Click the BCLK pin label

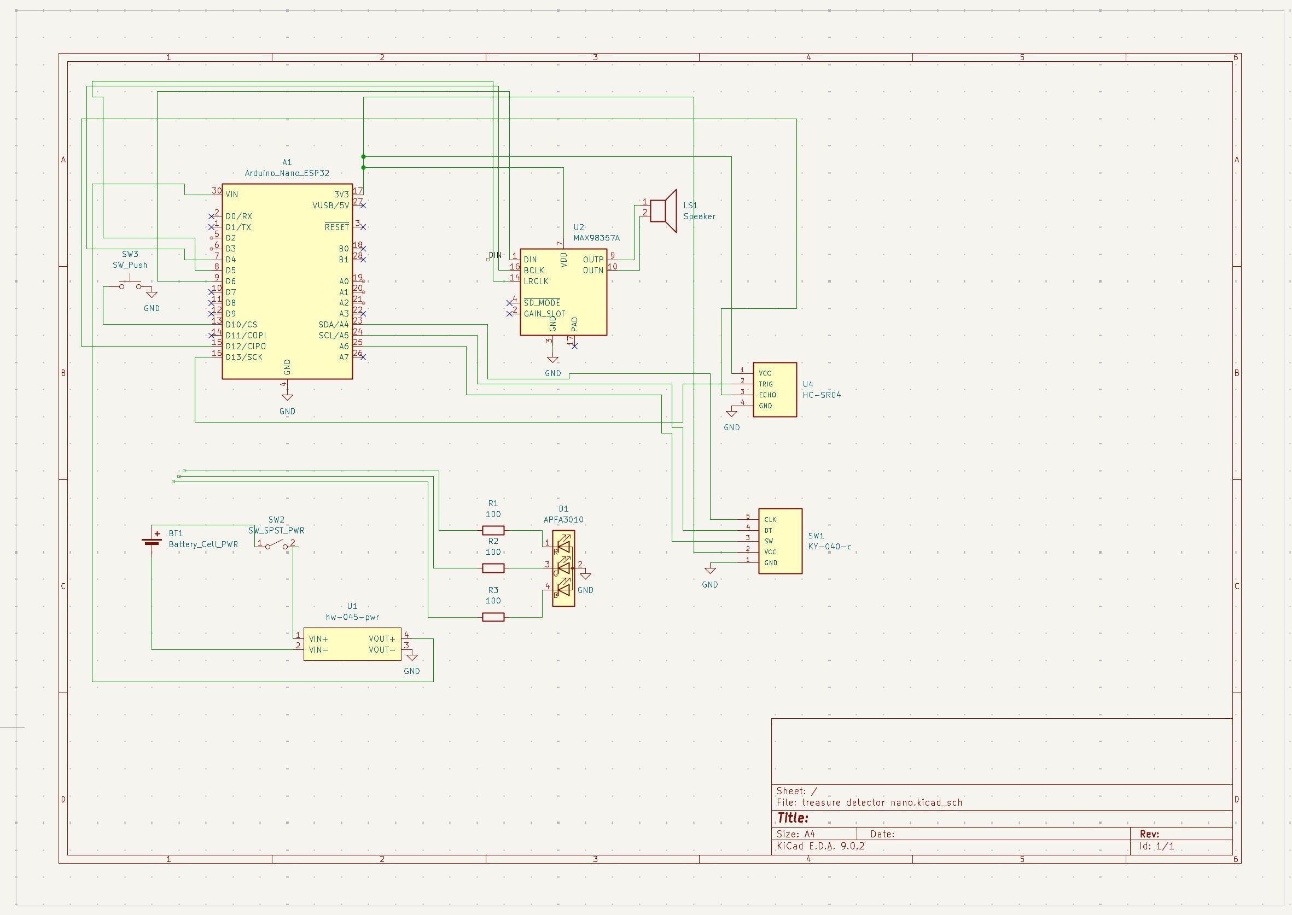click(534, 271)
